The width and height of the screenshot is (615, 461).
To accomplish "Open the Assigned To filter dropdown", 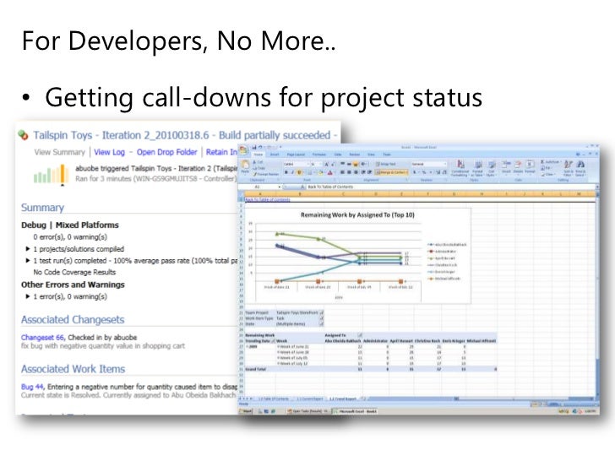I will coord(360,335).
